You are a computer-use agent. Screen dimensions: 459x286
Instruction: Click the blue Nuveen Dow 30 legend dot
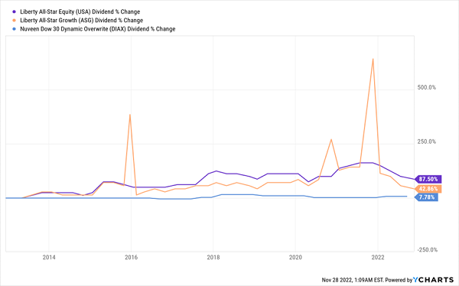pyautogui.click(x=14, y=29)
